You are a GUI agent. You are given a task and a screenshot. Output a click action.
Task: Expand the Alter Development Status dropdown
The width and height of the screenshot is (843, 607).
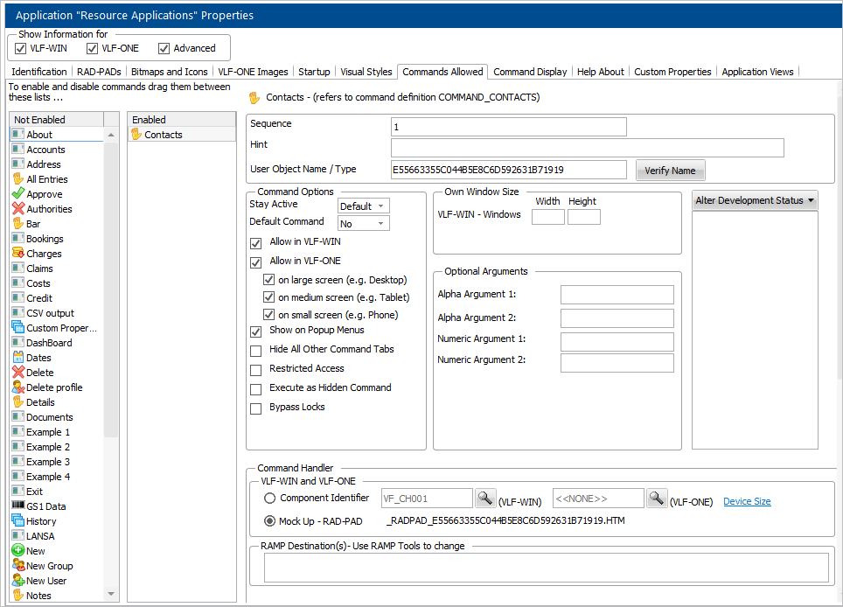tap(755, 200)
